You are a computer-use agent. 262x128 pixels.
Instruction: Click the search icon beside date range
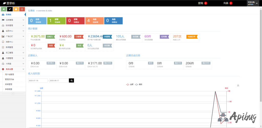[72, 80]
